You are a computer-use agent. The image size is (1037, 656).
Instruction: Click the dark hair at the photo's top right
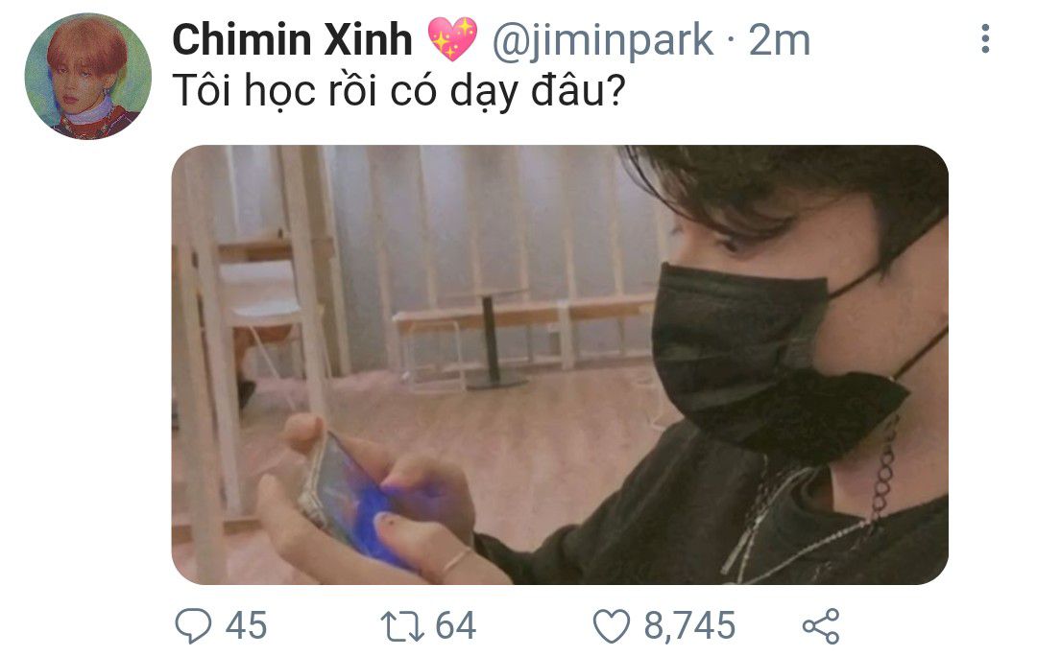click(x=794, y=192)
